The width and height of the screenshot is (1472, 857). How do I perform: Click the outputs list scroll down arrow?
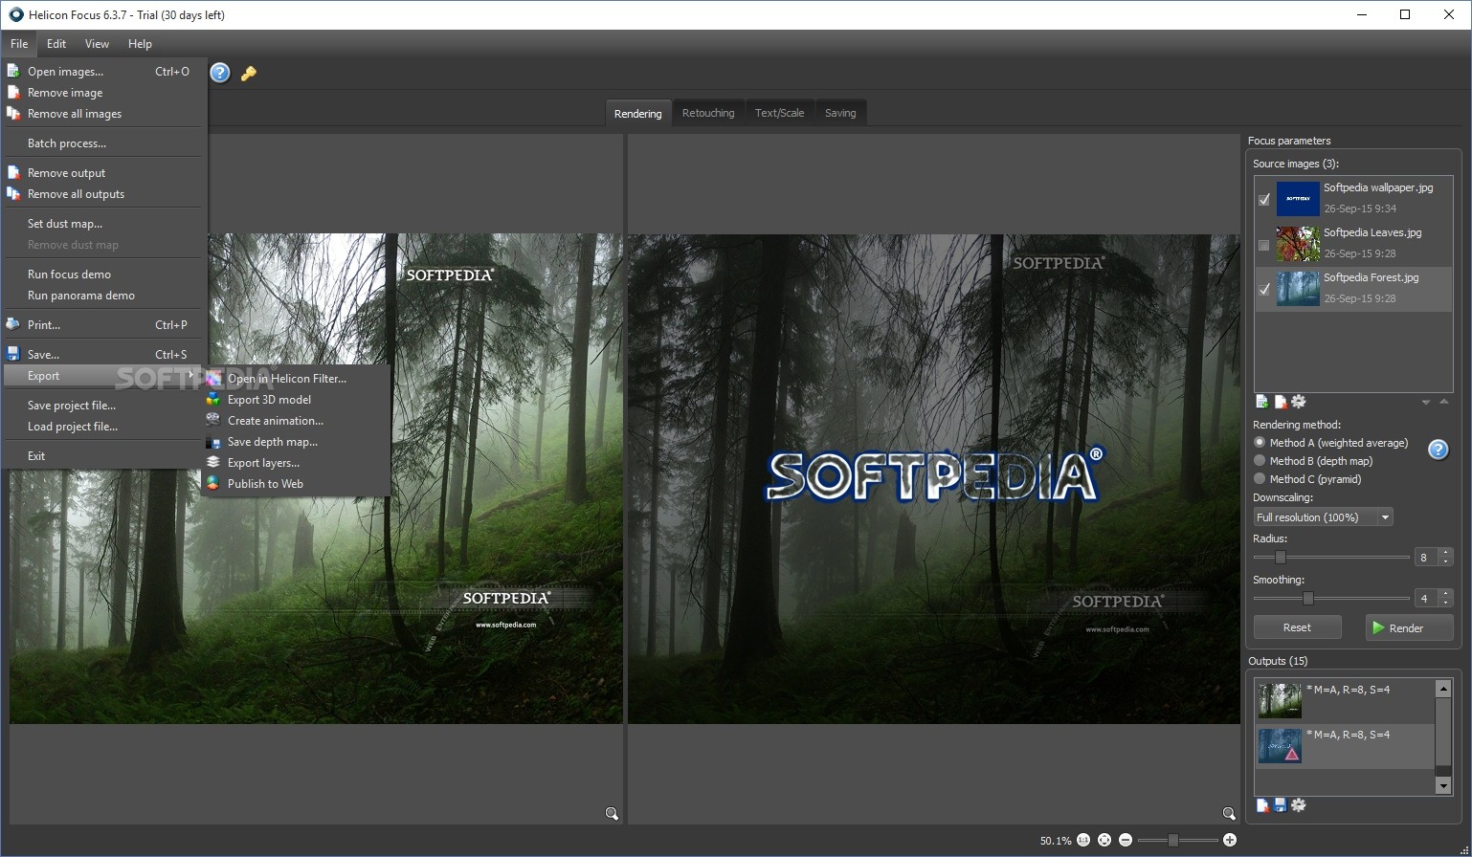tap(1443, 785)
